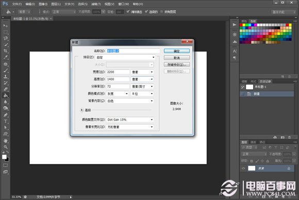This screenshot has width=299, height=200.
Task: Select the Move tool
Action: 6,26
